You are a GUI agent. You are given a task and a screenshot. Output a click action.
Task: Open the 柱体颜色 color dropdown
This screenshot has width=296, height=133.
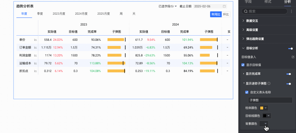[264, 108]
